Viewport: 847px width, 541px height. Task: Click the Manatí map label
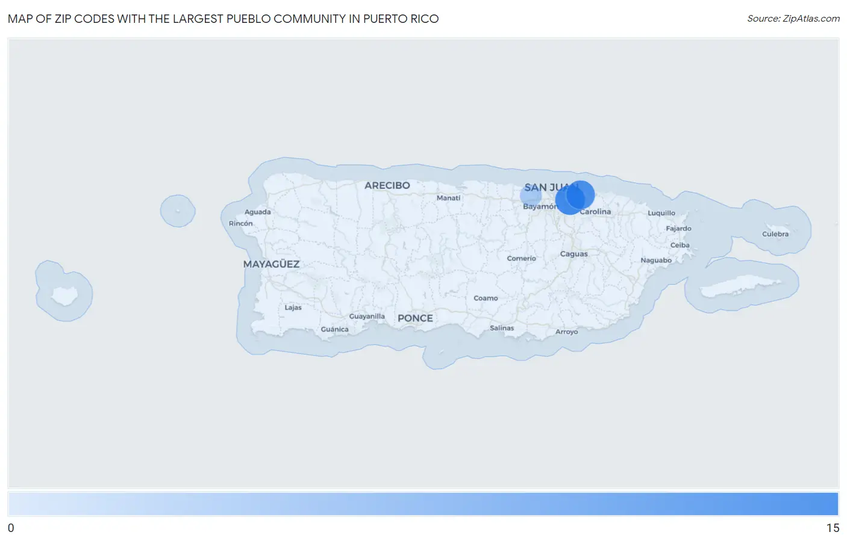tap(448, 198)
